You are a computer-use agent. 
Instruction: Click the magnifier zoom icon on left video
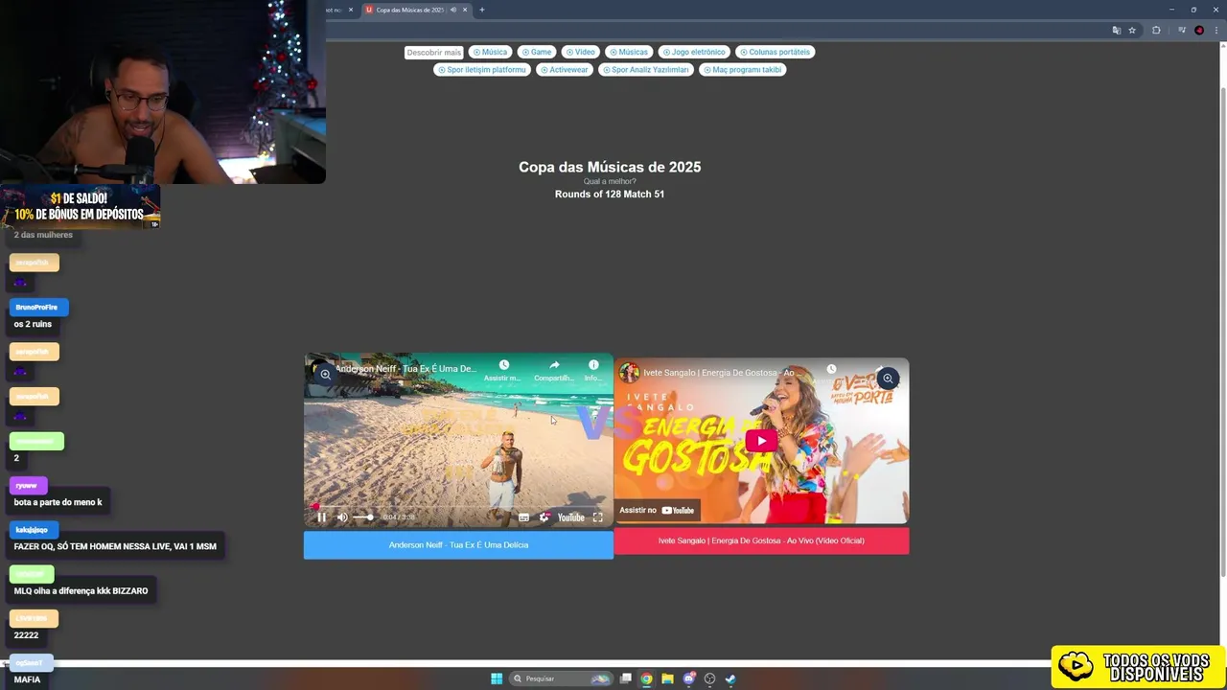325,375
